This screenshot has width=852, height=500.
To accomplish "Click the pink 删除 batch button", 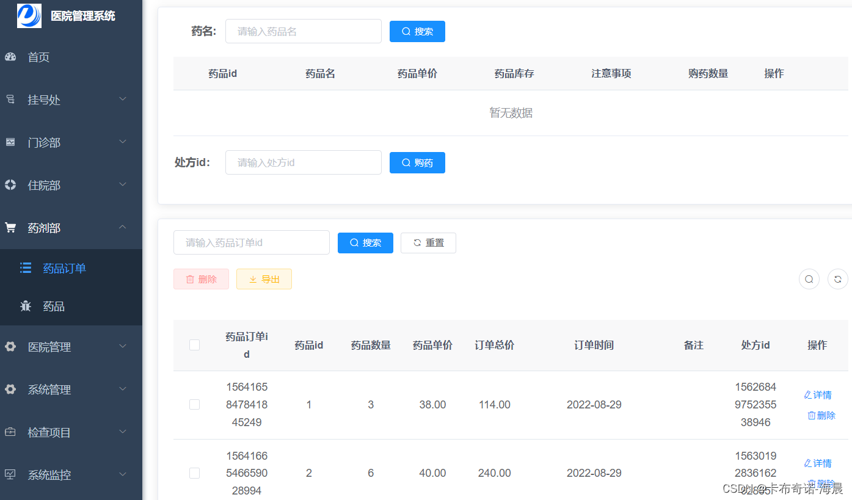I will pyautogui.click(x=201, y=279).
